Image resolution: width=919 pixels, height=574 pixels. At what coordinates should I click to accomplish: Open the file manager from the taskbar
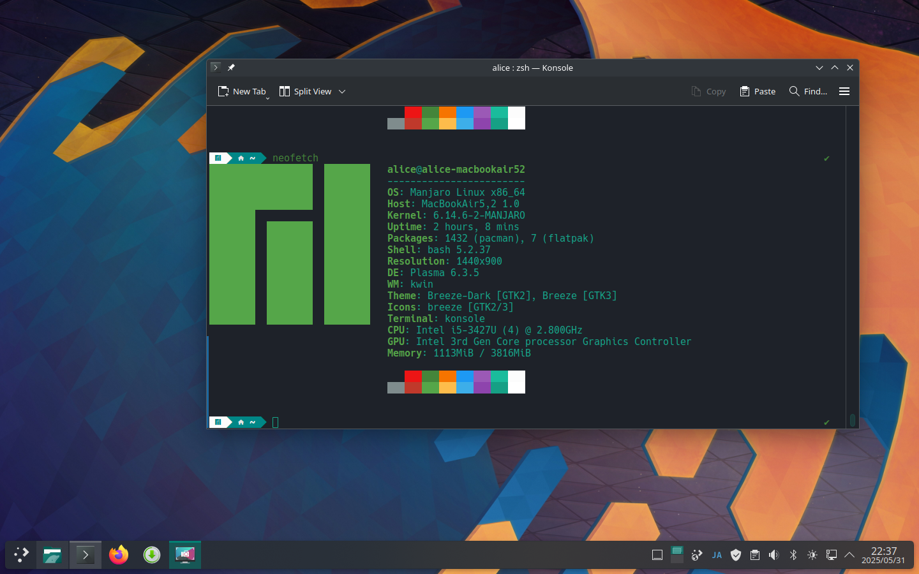(x=52, y=555)
